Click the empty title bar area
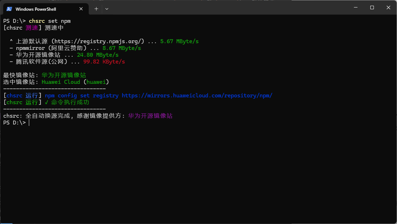This screenshot has height=224, width=397. (228, 7)
